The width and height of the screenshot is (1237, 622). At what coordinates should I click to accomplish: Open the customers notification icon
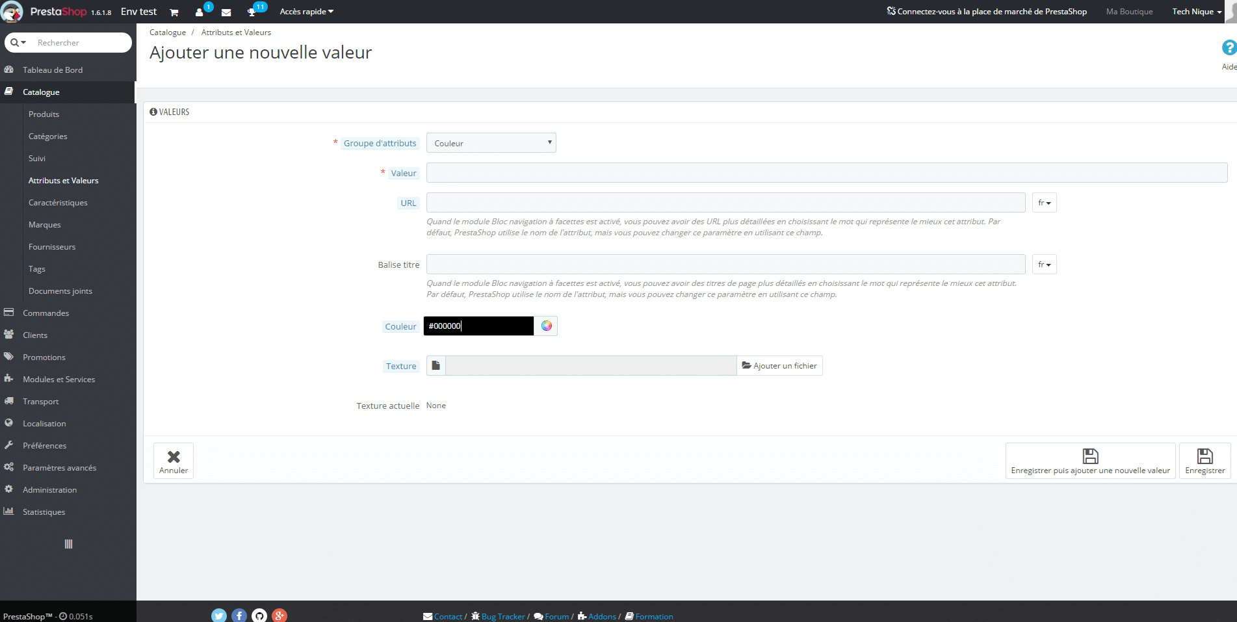point(200,12)
